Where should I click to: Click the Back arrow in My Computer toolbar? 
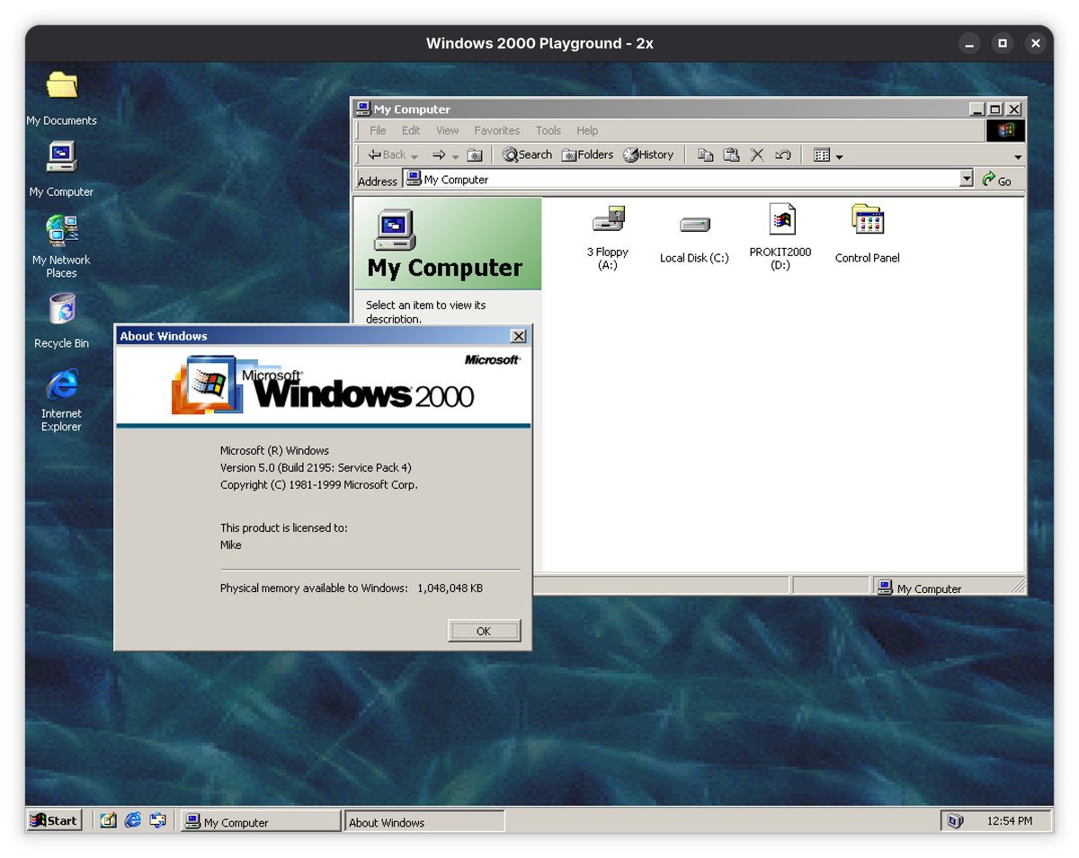click(388, 155)
